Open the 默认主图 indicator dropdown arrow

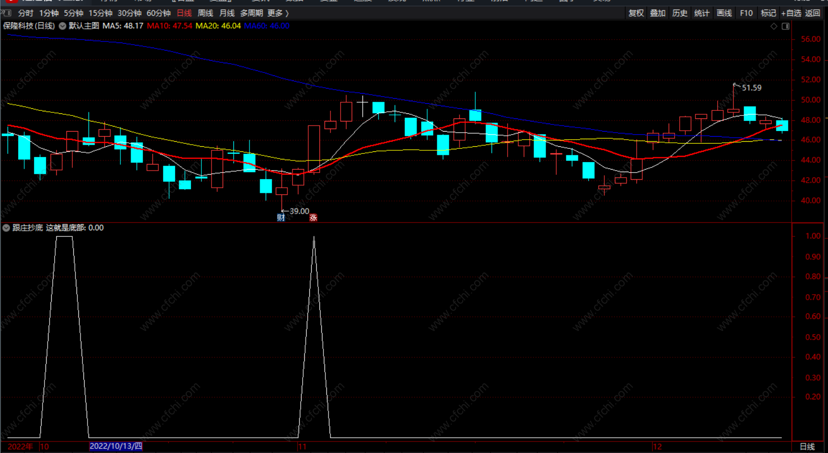[x=62, y=26]
